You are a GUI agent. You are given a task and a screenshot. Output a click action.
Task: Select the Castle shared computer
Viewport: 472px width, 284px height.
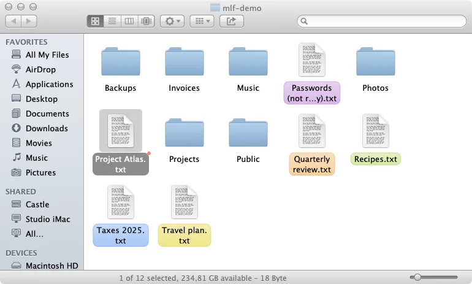(42, 204)
